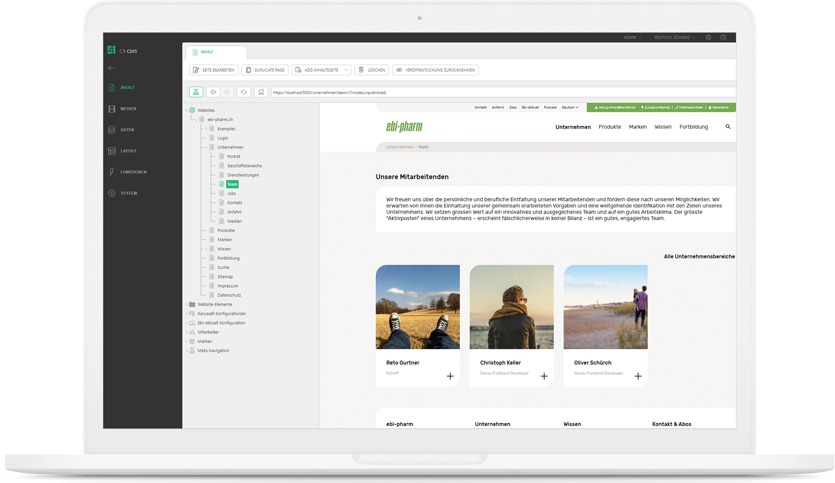
Task: Click Veröffentlichung Zurücknehmen button
Action: tap(435, 70)
